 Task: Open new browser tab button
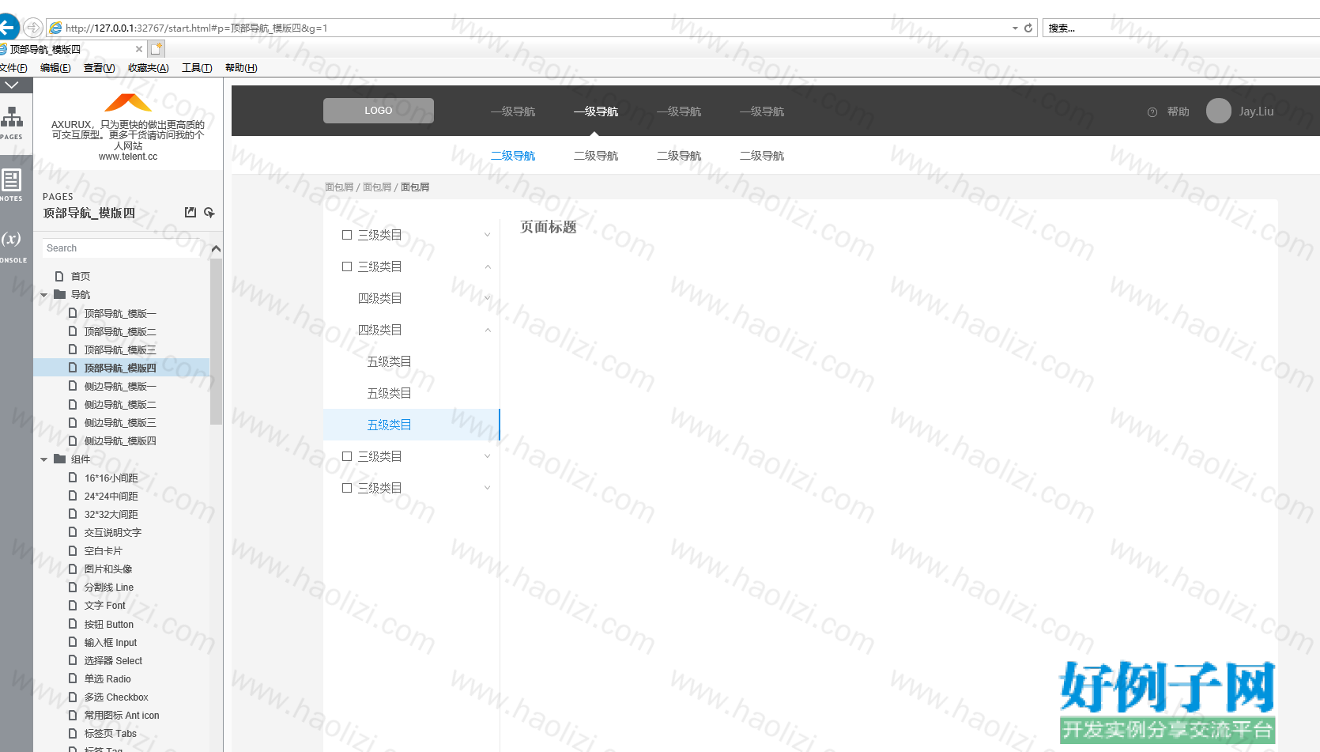(x=157, y=48)
